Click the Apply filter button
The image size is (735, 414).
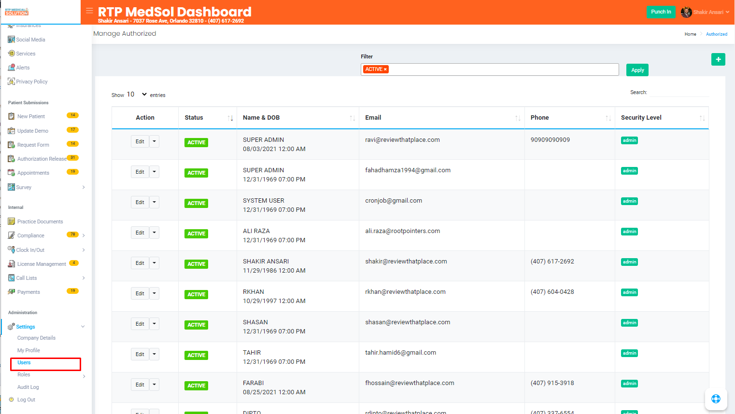637,70
